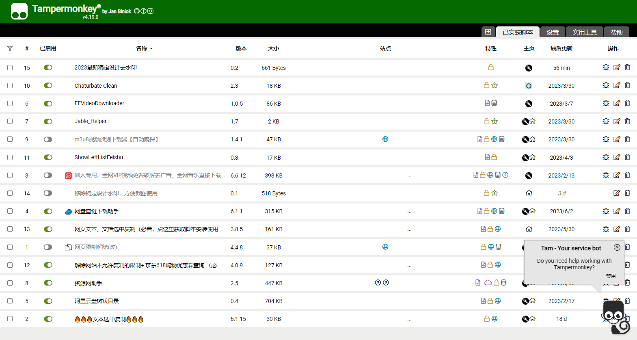Enable the 懒人专用 script toggle

tap(48, 175)
